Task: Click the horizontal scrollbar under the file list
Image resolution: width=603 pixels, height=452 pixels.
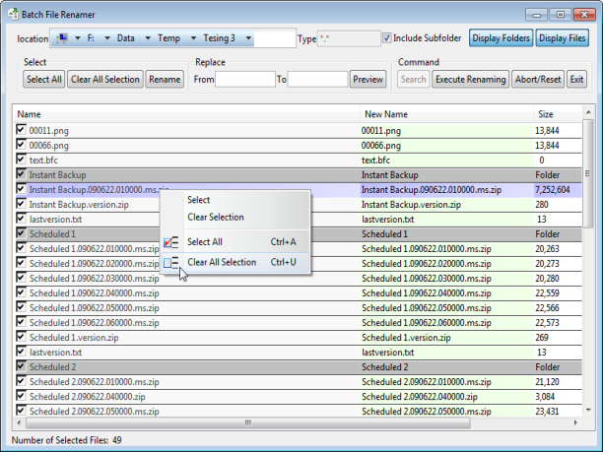Action: 246,423
